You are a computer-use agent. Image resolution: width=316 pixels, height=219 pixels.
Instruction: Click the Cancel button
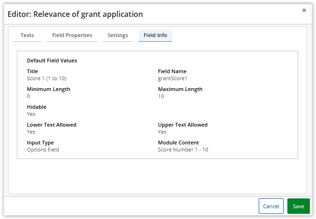click(271, 206)
